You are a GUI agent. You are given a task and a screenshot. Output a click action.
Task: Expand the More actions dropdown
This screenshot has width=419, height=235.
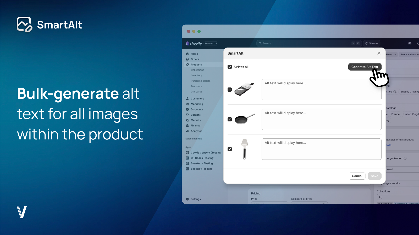coord(410,55)
